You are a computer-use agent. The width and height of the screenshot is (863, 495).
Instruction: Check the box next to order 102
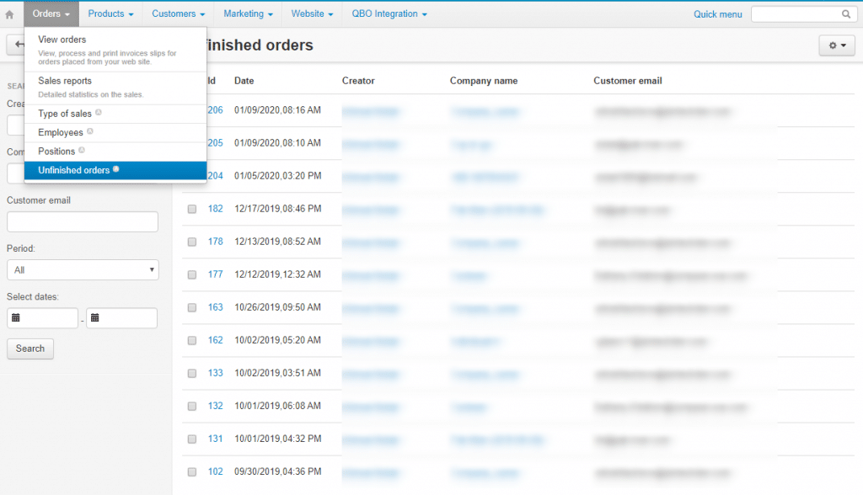coord(192,471)
